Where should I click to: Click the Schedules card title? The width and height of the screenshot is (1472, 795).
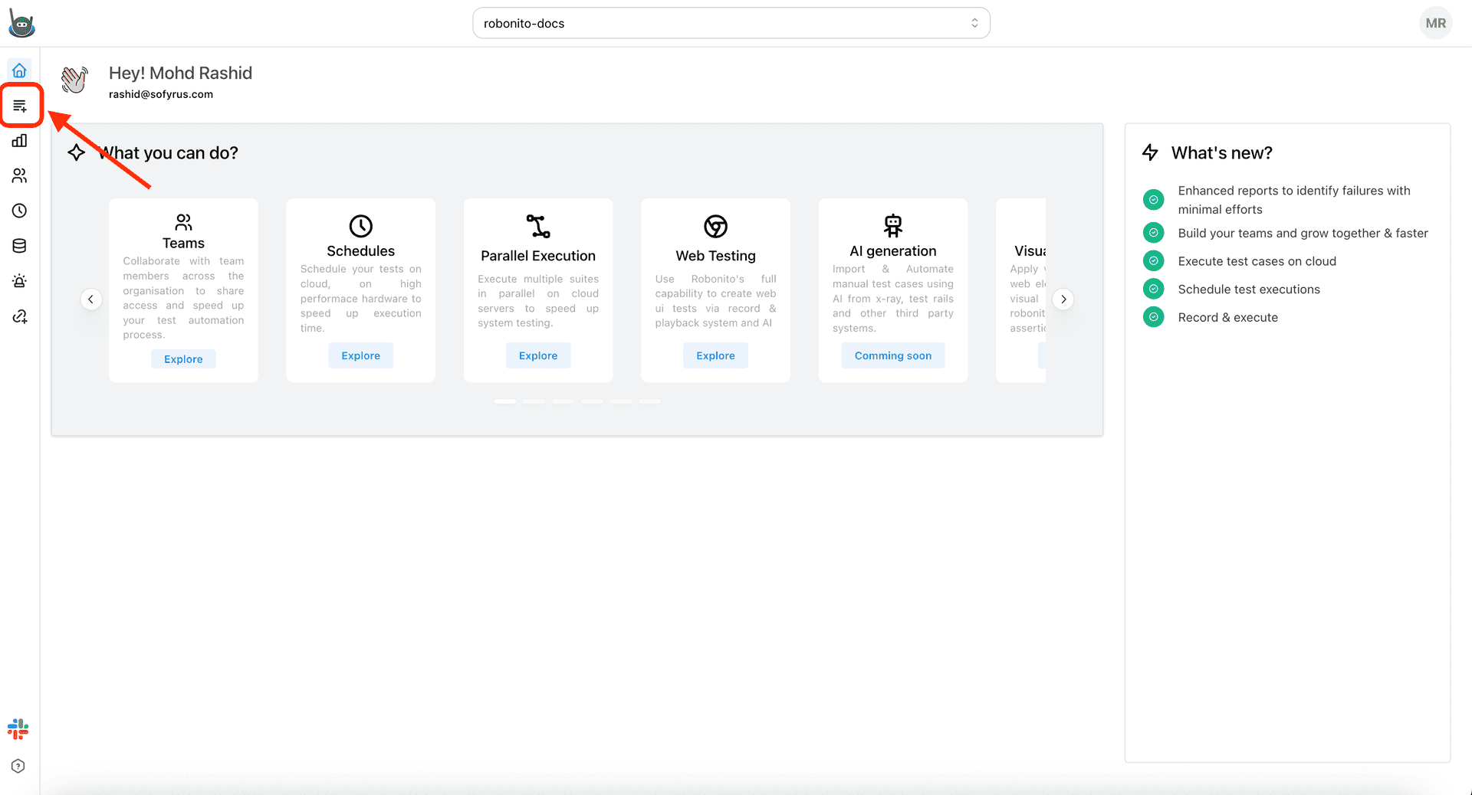(x=360, y=251)
